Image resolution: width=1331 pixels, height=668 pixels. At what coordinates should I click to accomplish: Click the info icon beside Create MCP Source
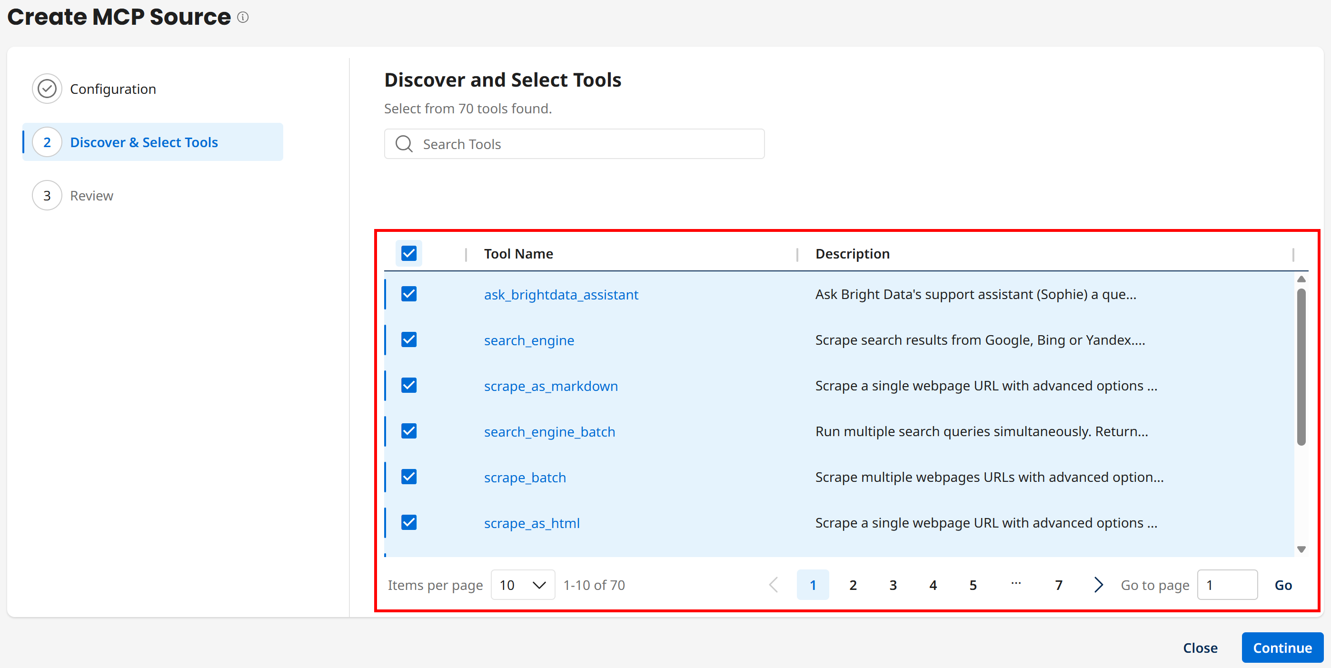(243, 17)
